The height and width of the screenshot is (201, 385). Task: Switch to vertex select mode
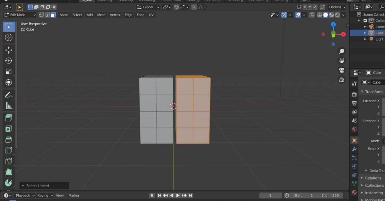41,15
